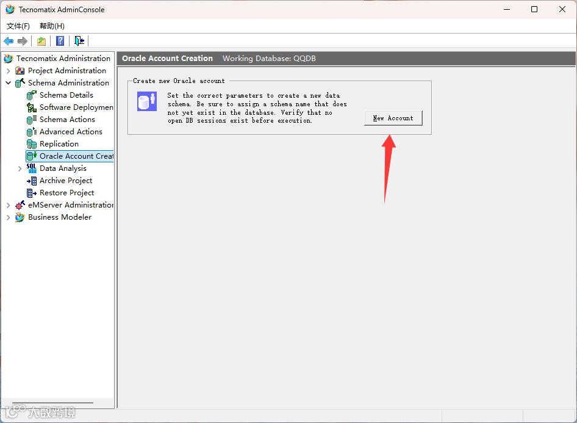Select Tecnomatix Administration root label
577x423 pixels.
coord(63,59)
